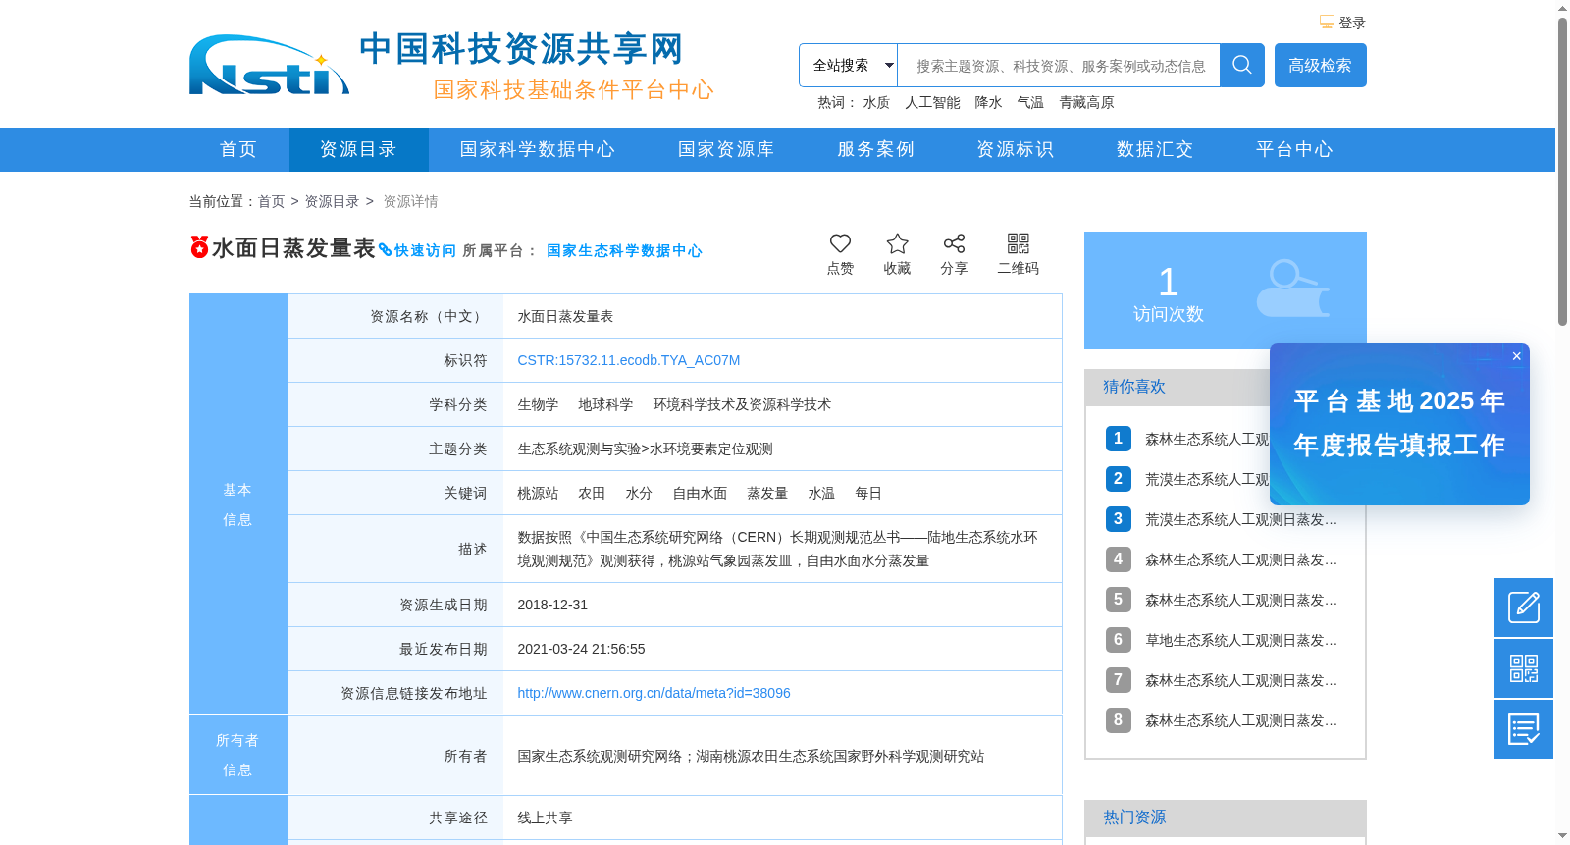The width and height of the screenshot is (1570, 845).
Task: Click the 访问次数 visit count card
Action: pyautogui.click(x=1226, y=290)
